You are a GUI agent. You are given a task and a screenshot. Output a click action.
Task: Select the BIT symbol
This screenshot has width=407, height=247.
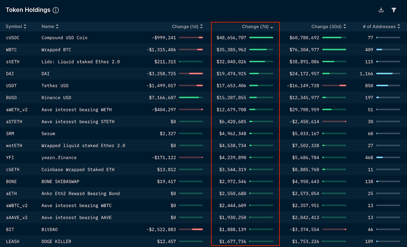click(x=10, y=230)
